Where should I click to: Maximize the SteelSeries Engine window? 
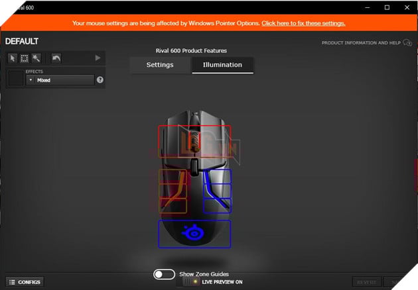tap(387, 7)
